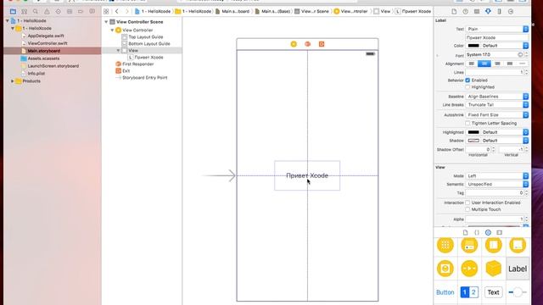Set alignment to center
The width and height of the screenshot is (543, 305).
[x=484, y=64]
